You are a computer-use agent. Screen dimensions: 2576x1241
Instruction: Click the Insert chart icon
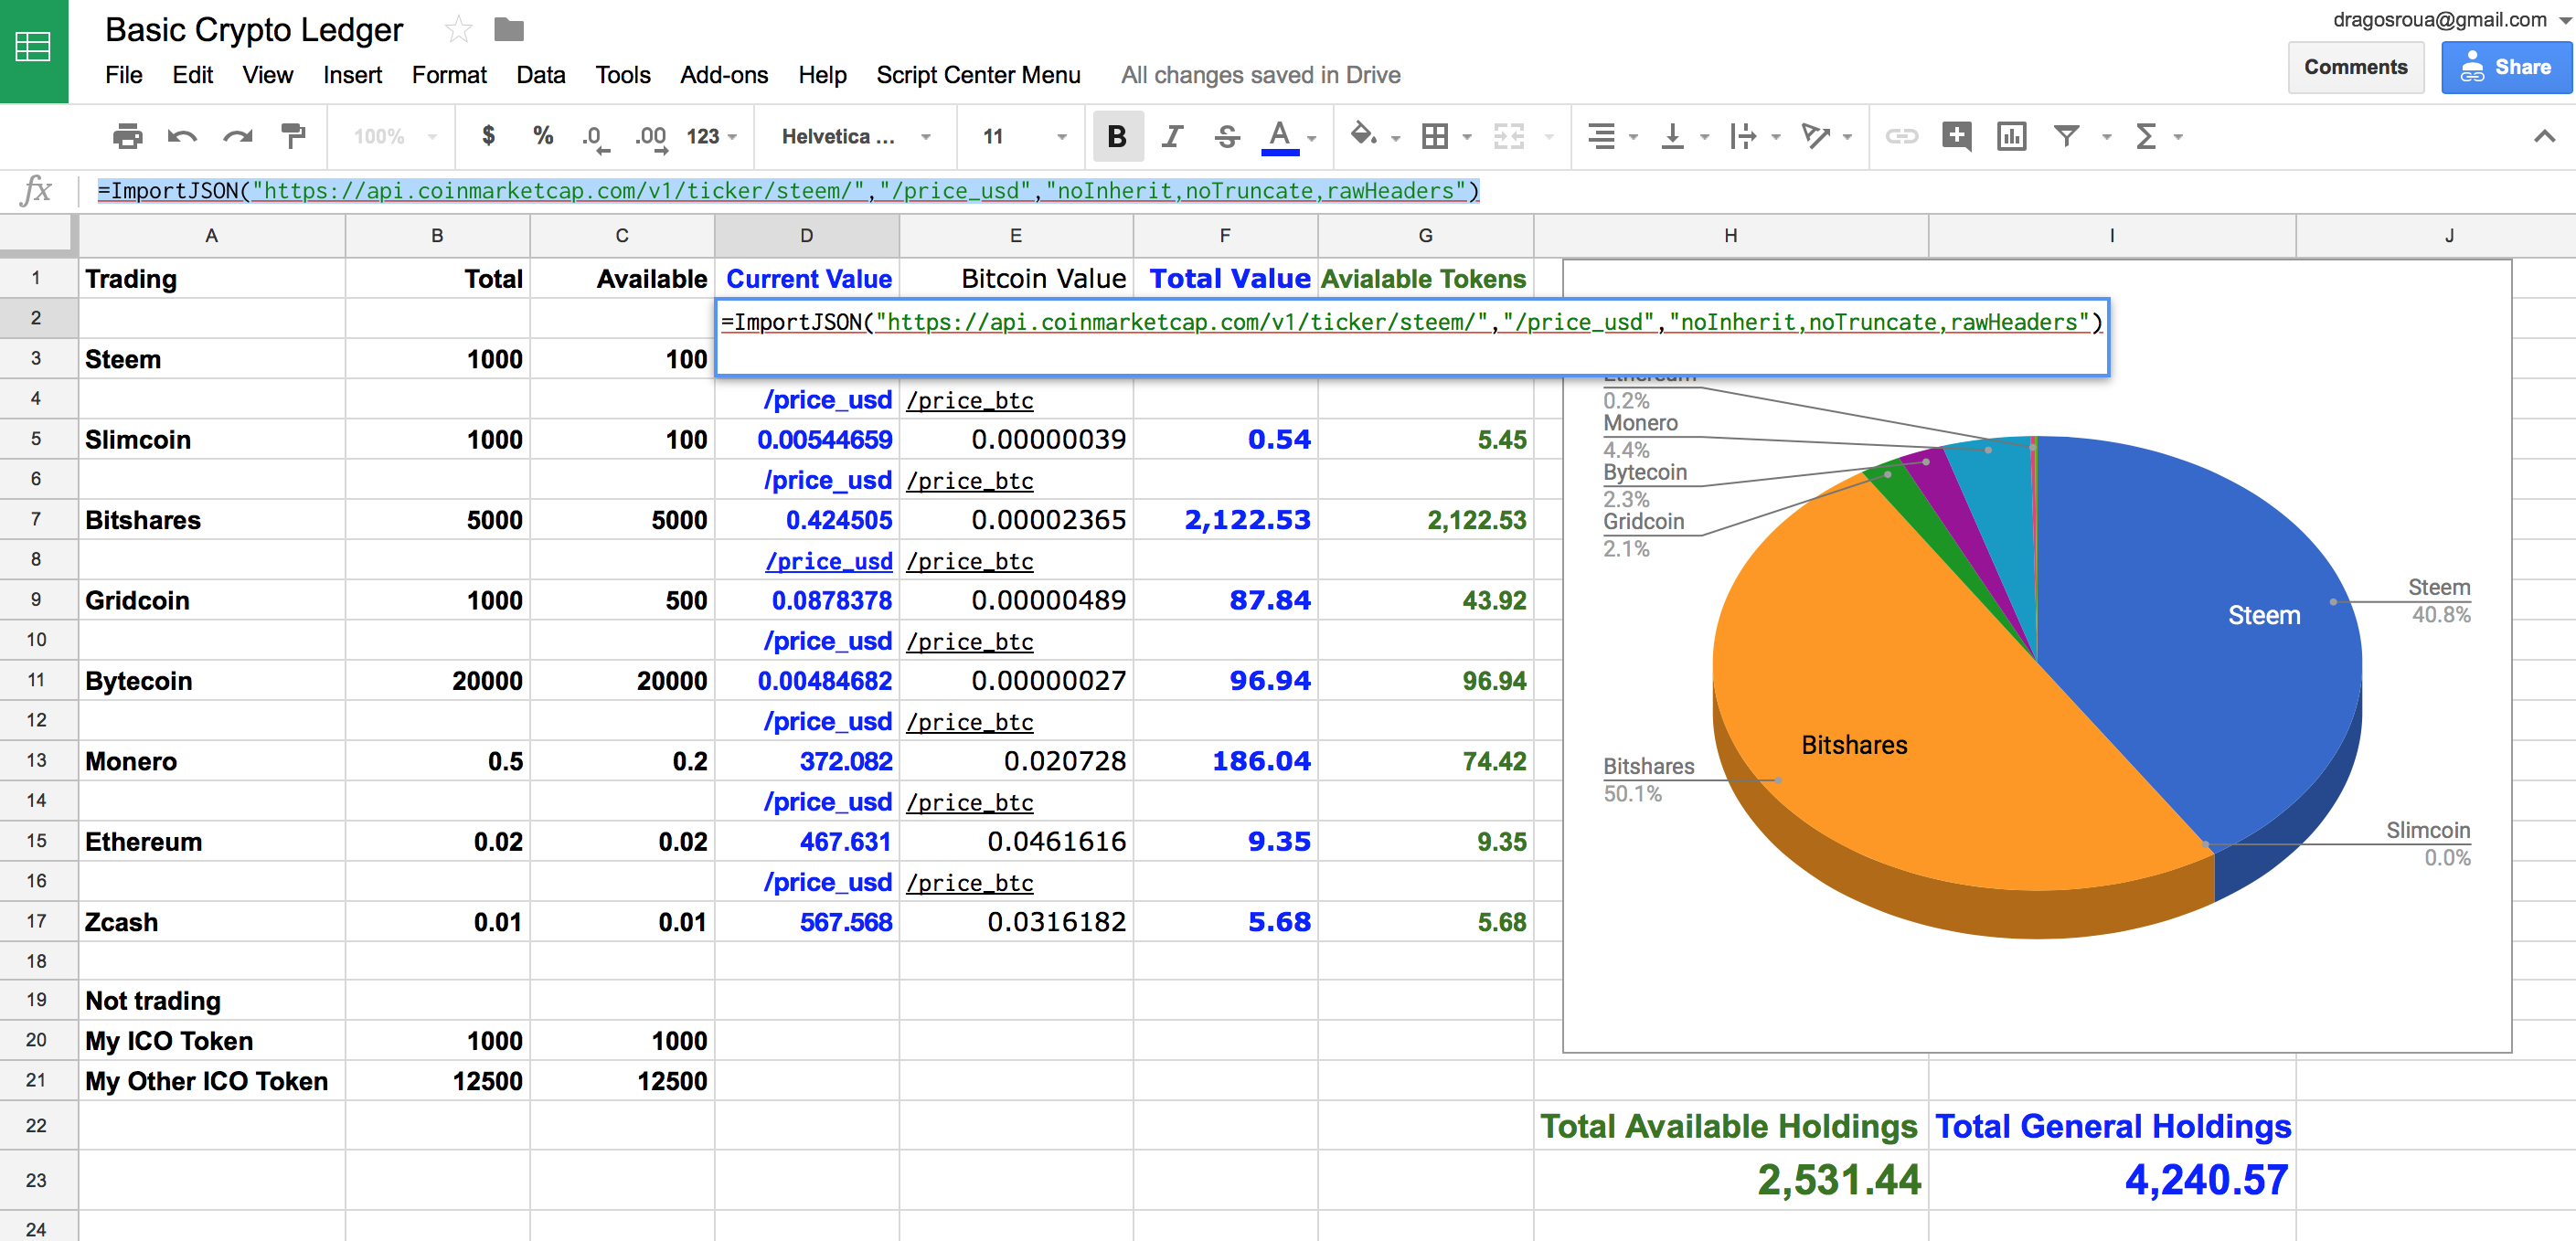tap(2011, 136)
